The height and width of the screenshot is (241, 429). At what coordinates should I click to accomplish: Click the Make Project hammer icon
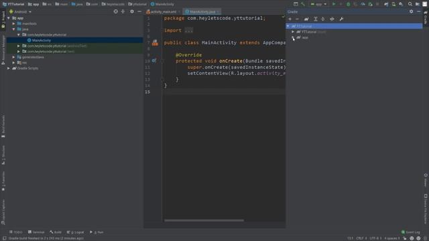(303, 4)
